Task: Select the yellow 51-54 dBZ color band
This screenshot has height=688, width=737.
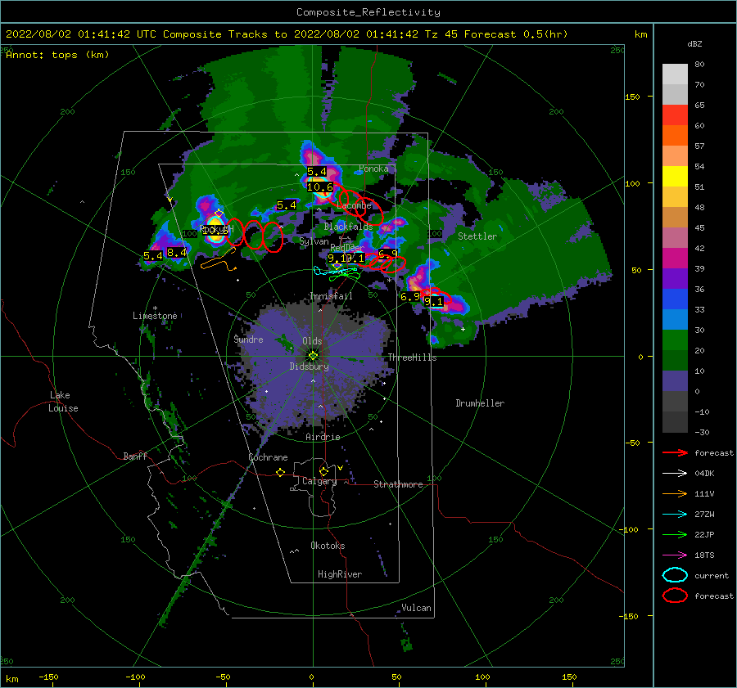Action: point(675,177)
